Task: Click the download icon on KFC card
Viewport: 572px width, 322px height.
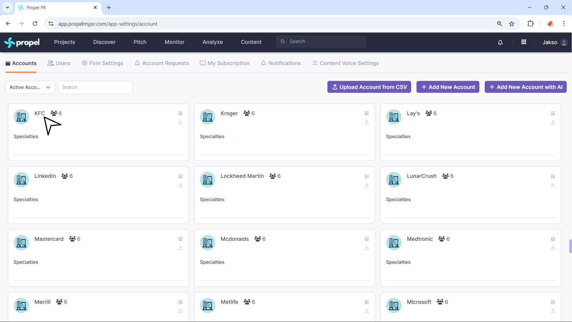Action: [x=180, y=122]
